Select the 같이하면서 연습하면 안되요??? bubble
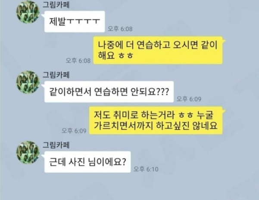Viewport: 259px width, 200px height. 109,92
